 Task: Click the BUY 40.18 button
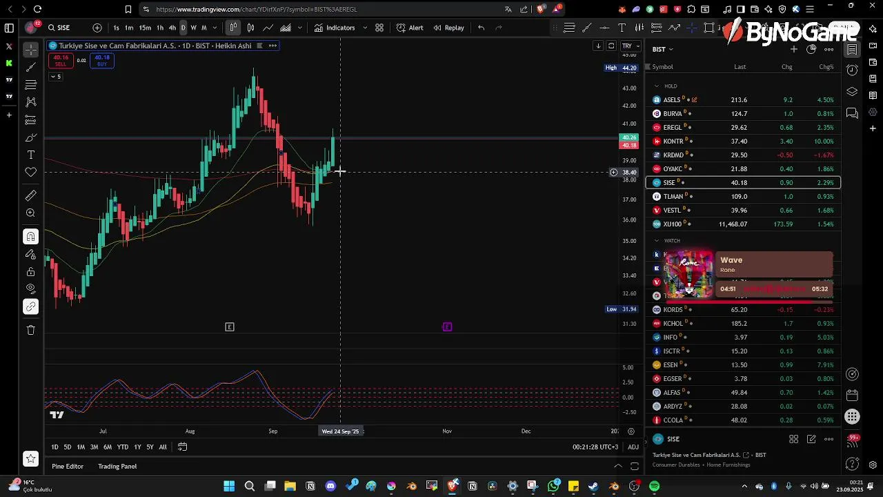click(102, 61)
